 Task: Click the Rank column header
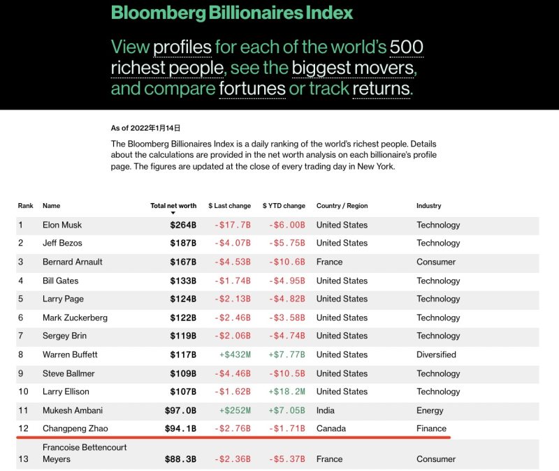pos(26,206)
